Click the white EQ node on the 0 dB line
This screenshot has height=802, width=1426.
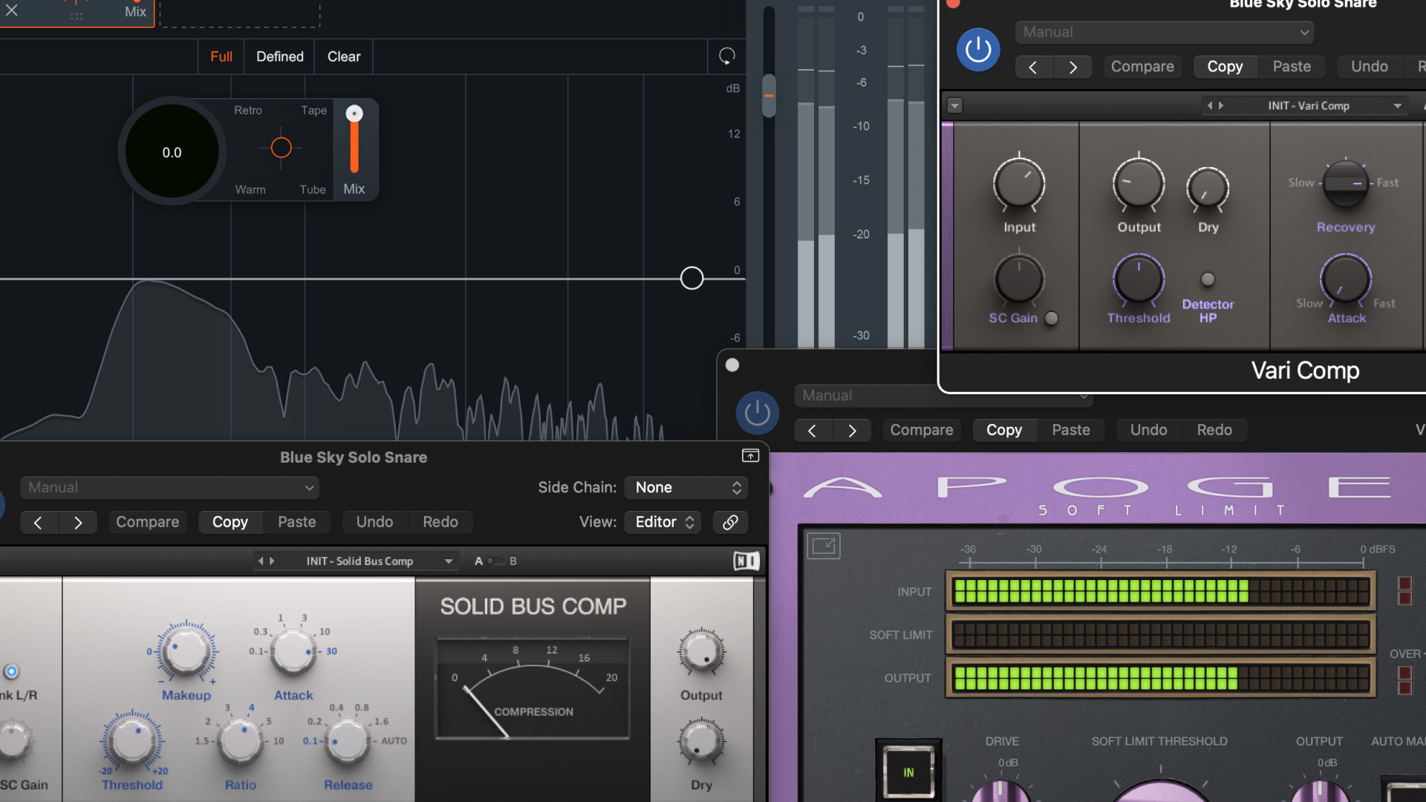pyautogui.click(x=691, y=278)
